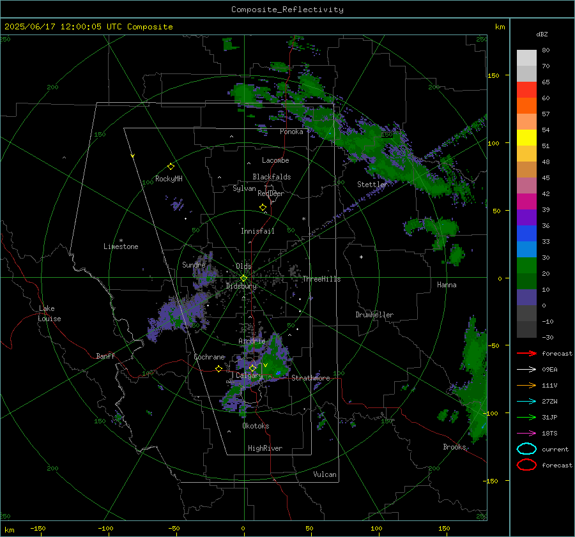Image resolution: width=575 pixels, height=537 pixels.
Task: Click the Limestone label
Action: coord(121,246)
